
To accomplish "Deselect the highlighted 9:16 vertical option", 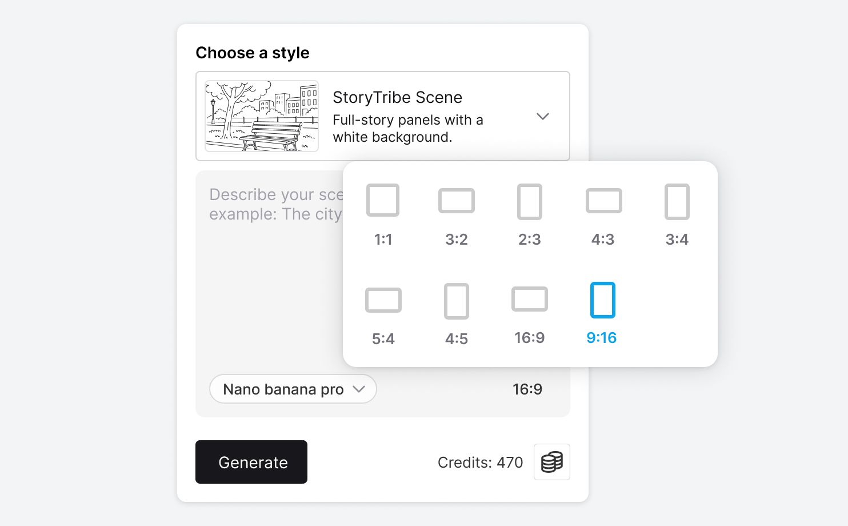I will click(x=602, y=313).
